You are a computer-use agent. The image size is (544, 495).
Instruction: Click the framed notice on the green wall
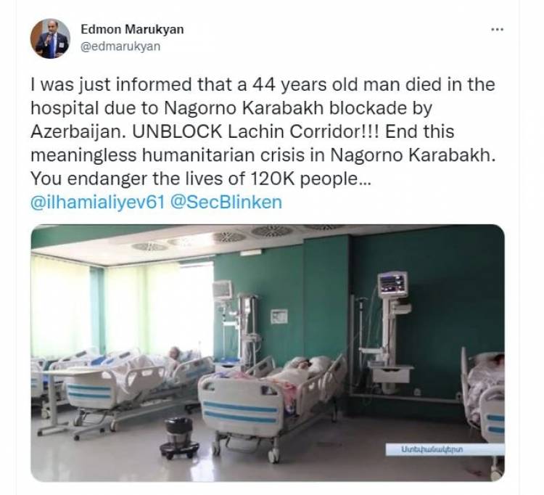click(279, 316)
